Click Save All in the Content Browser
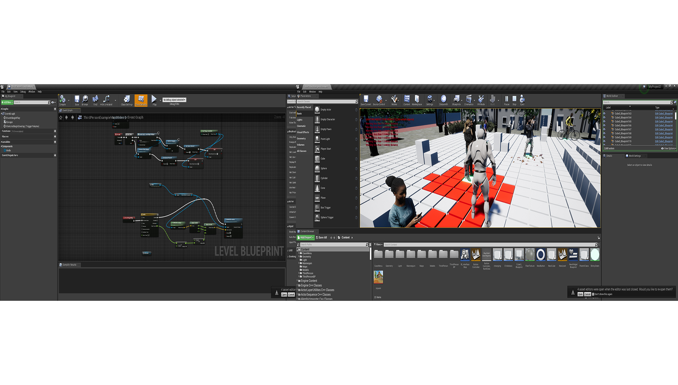The width and height of the screenshot is (678, 385). point(322,237)
